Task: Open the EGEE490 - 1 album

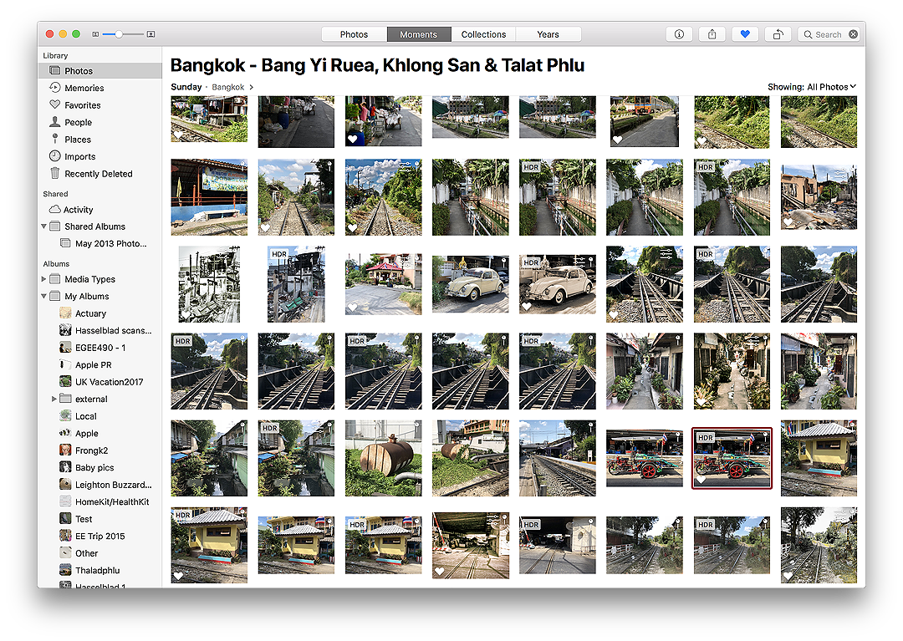Action: (x=100, y=348)
